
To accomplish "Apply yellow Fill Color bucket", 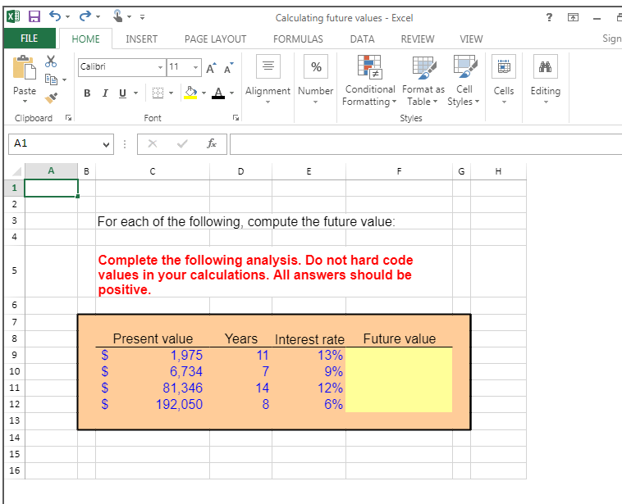I will [x=191, y=93].
